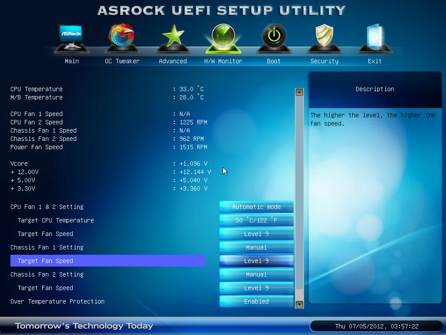The height and width of the screenshot is (335, 446).
Task: Open Chassis Fan 2 Target Fan Speed Level 9
Action: click(x=256, y=288)
